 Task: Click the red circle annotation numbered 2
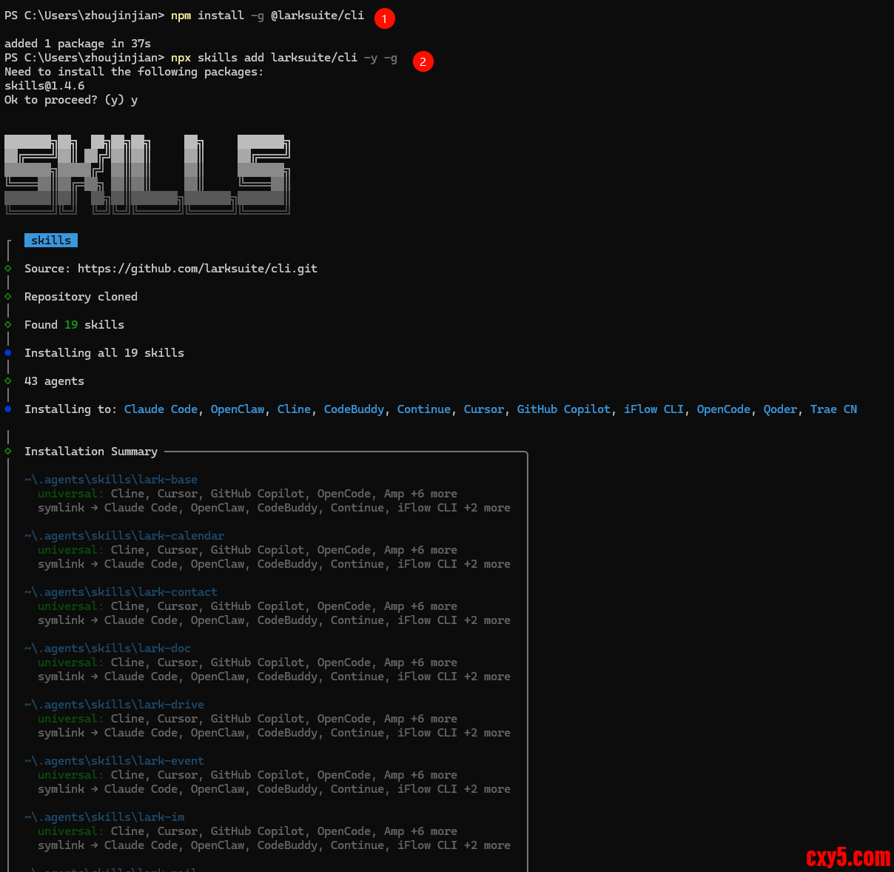pos(423,61)
